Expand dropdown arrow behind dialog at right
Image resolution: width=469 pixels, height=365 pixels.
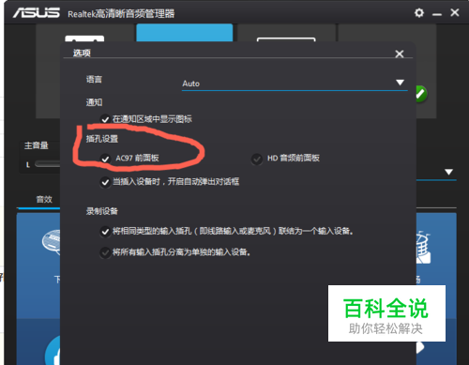pyautogui.click(x=448, y=172)
